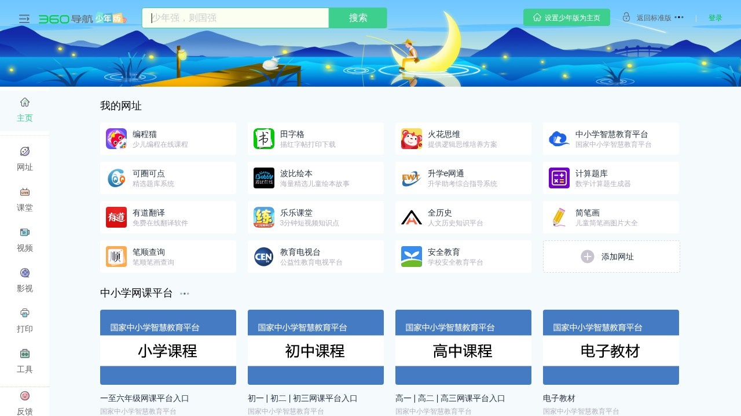
Task: Click the 搜索 search button
Action: [x=358, y=18]
